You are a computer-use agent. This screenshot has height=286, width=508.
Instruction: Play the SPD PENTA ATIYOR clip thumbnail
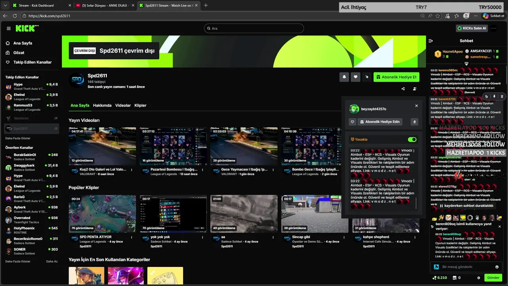(x=102, y=214)
